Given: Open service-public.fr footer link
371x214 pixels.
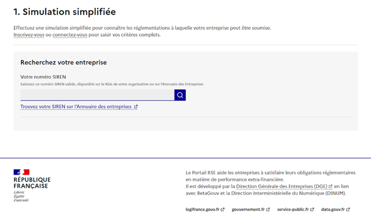Looking at the screenshot, I should point(293,209).
